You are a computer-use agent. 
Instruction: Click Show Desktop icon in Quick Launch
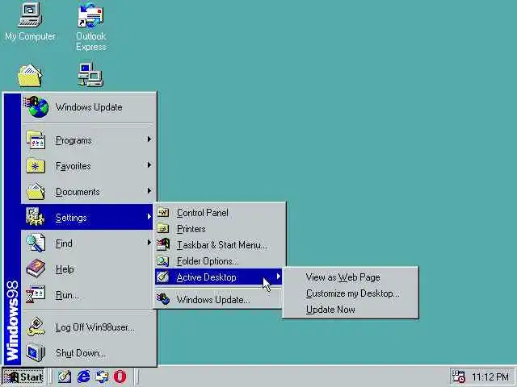coord(65,377)
